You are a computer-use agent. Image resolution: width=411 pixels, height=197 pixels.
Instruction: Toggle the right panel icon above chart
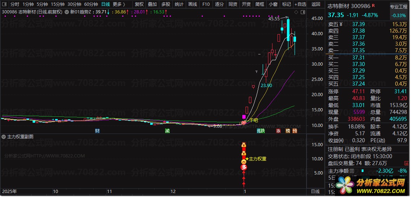coord(303,12)
